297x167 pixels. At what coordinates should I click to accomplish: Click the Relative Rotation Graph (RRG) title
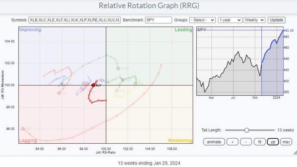point(149,6)
